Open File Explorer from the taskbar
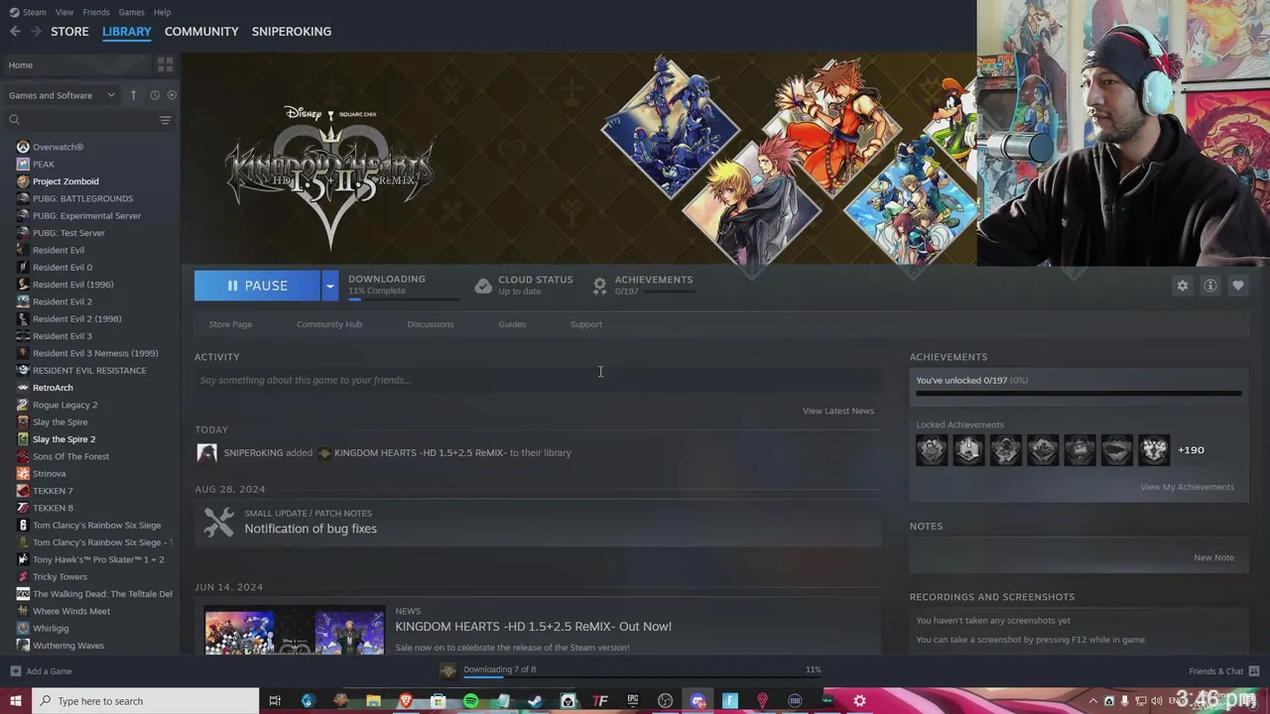The image size is (1270, 714). point(373,701)
